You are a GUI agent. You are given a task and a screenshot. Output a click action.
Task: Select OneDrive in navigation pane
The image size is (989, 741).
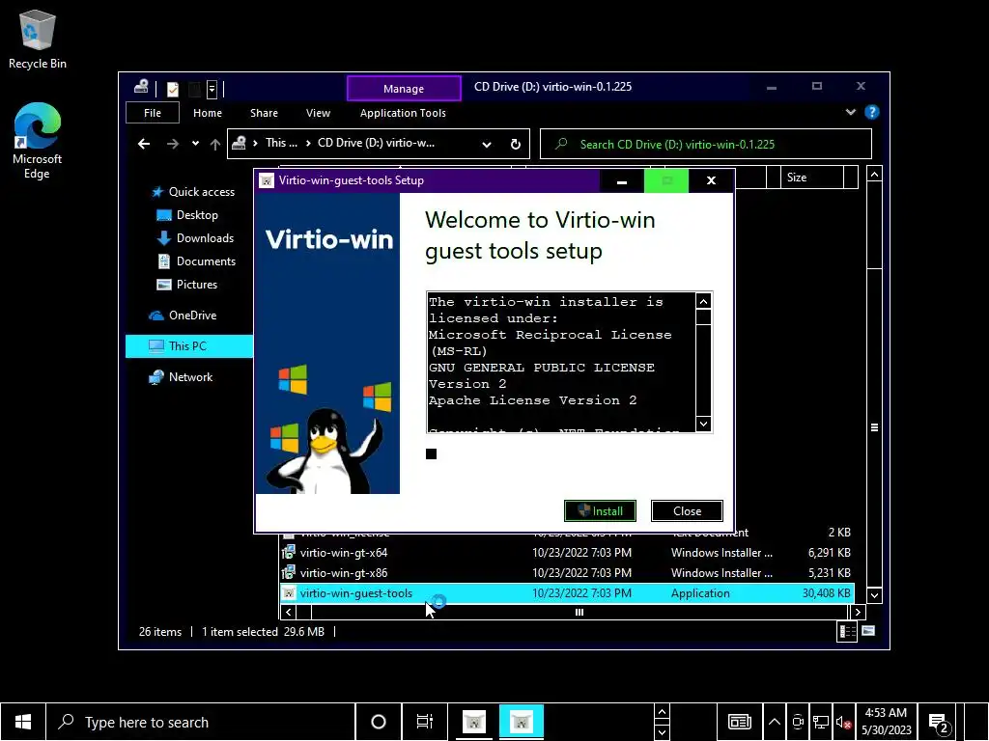(x=183, y=316)
